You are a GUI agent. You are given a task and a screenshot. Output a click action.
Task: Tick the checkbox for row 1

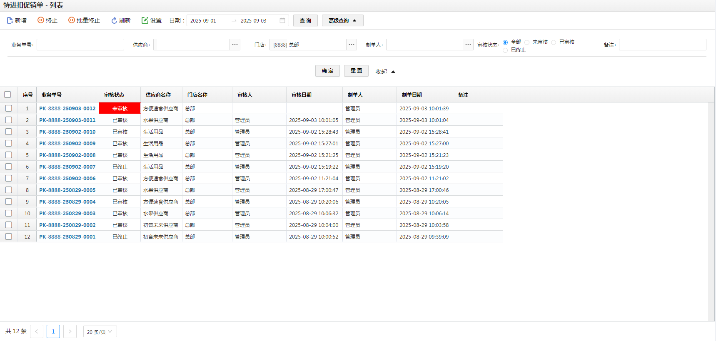point(8,108)
